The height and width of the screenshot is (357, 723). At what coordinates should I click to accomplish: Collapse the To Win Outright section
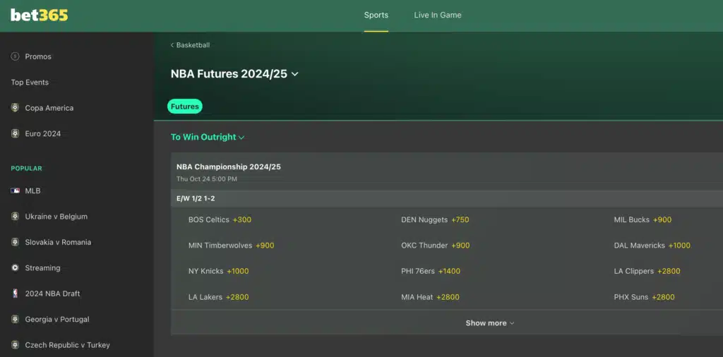pyautogui.click(x=208, y=137)
